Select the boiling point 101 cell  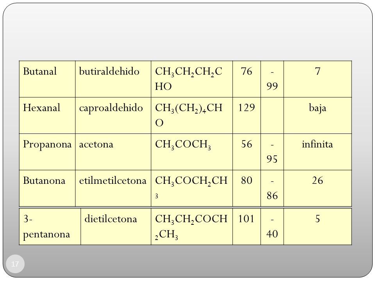tap(246, 226)
